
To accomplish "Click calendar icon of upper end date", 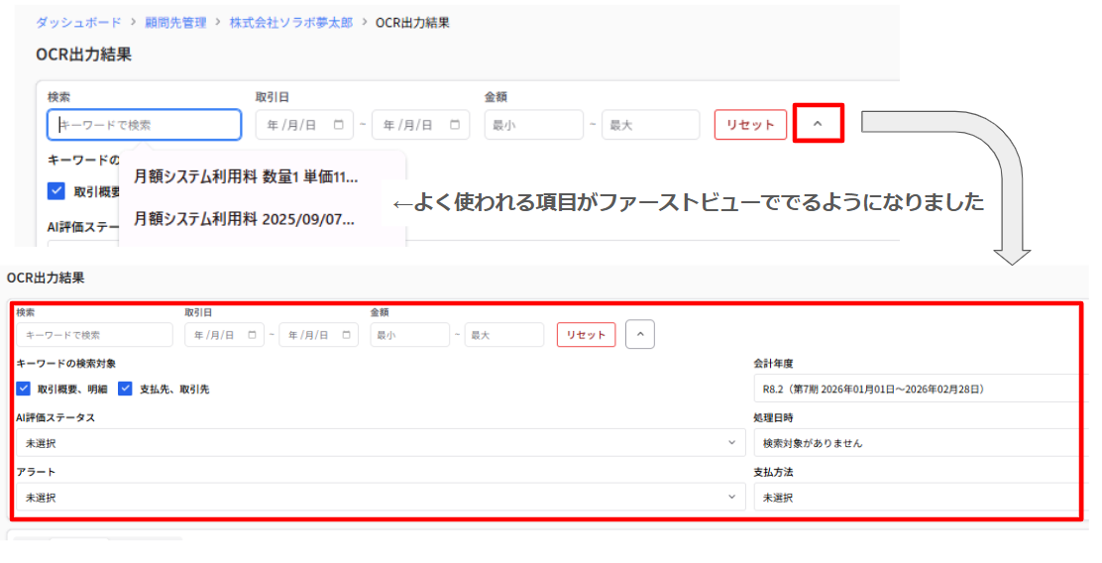I will [455, 125].
